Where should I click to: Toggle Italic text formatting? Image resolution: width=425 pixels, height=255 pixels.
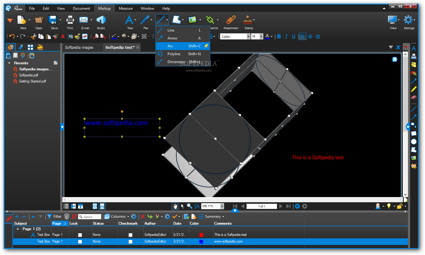tap(286, 36)
